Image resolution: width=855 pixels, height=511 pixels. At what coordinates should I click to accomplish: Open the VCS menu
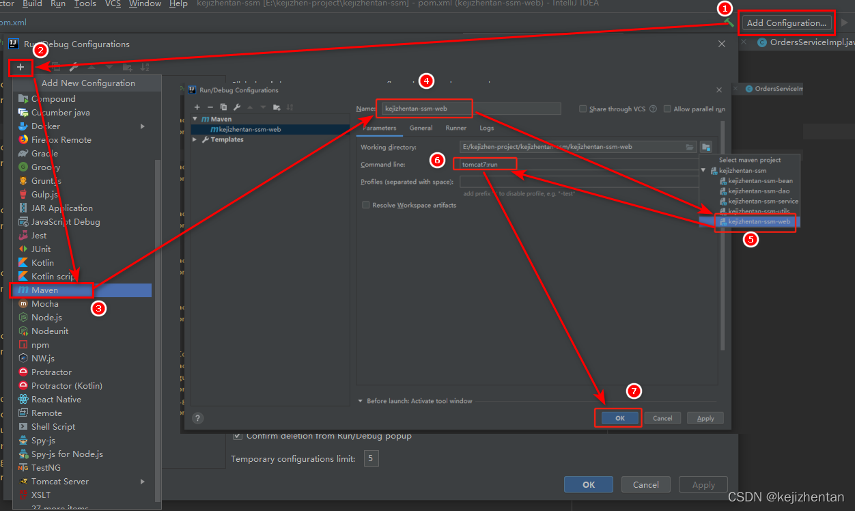113,4
